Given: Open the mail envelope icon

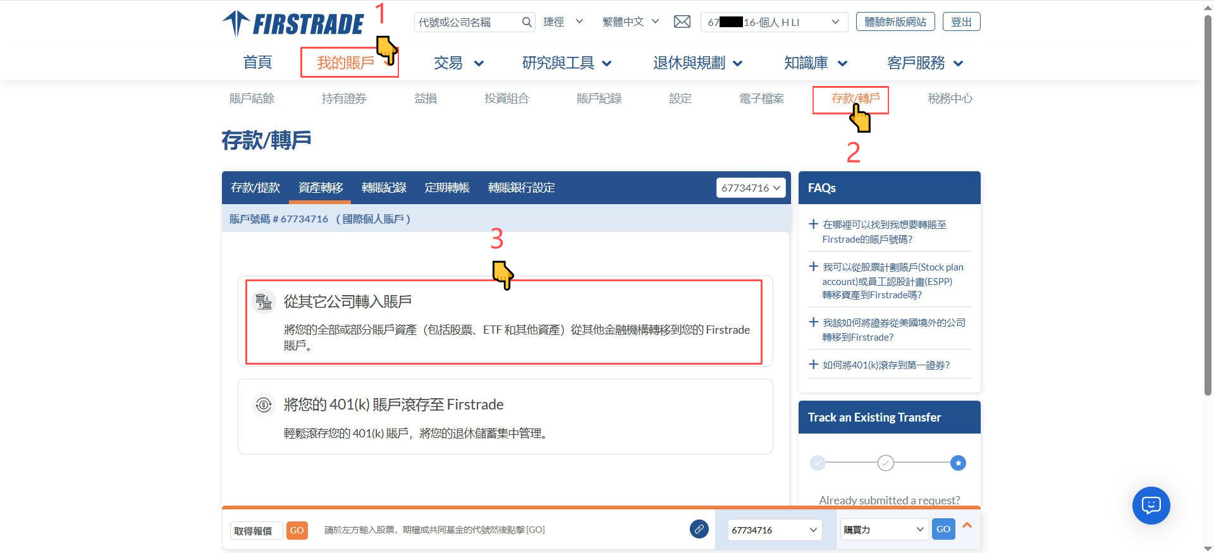Looking at the screenshot, I should click(x=682, y=22).
